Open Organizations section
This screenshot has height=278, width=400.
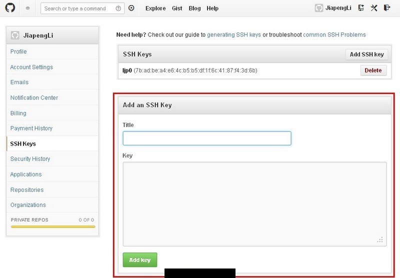52,205
